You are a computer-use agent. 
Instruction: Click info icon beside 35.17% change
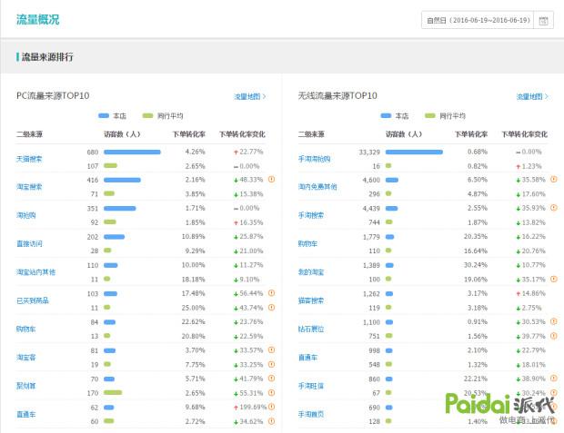[554, 279]
